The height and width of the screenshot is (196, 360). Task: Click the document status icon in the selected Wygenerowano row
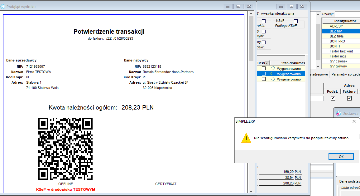tap(273, 74)
